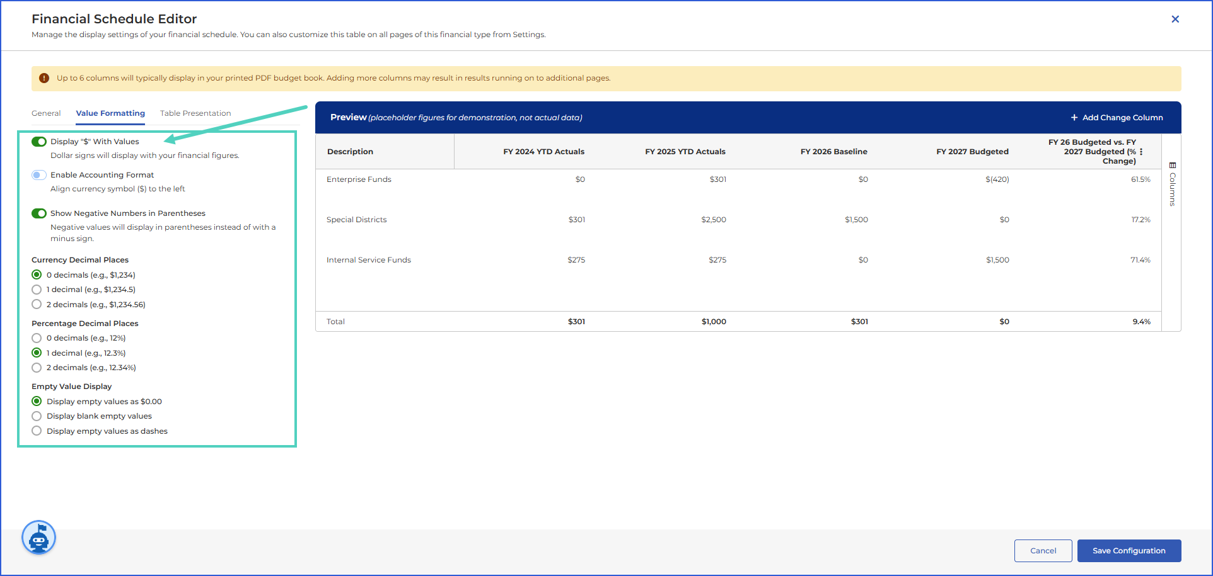This screenshot has width=1213, height=576.
Task: Click the $(420) value for Enterprise Funds
Action: [x=997, y=179]
